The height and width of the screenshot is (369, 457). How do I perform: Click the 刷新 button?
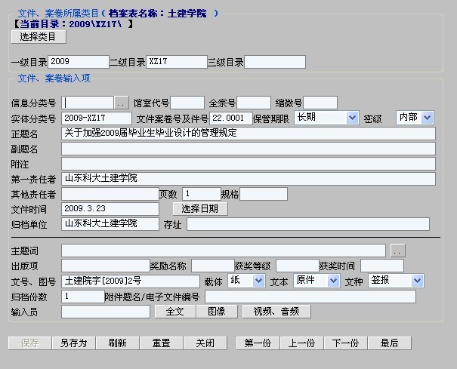(117, 343)
